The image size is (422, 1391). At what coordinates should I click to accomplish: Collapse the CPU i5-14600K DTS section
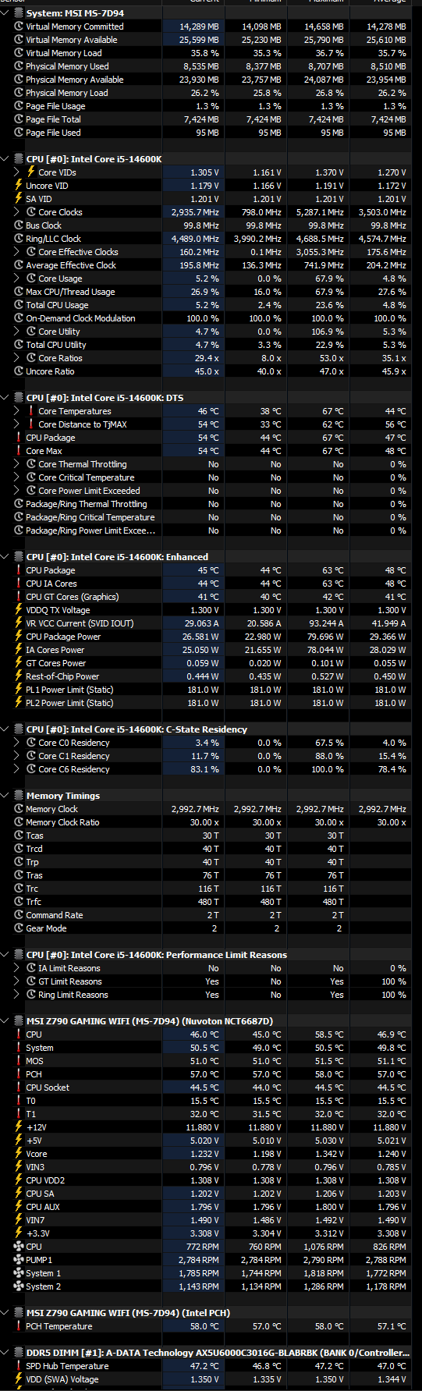click(x=6, y=398)
